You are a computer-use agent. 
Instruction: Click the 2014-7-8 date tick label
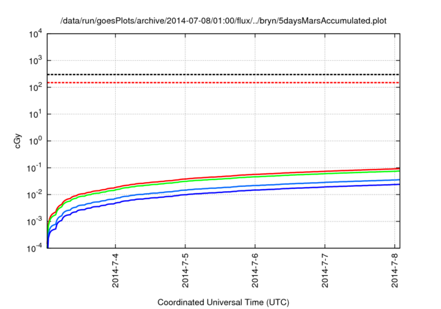tap(395, 270)
